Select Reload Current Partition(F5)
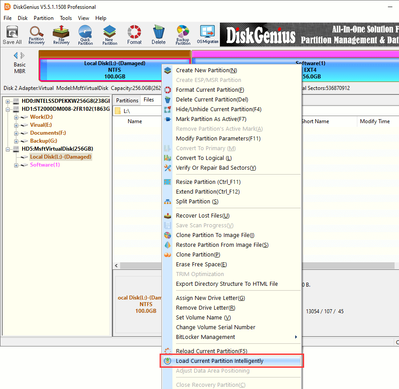The height and width of the screenshot is (389, 399). pos(231,351)
